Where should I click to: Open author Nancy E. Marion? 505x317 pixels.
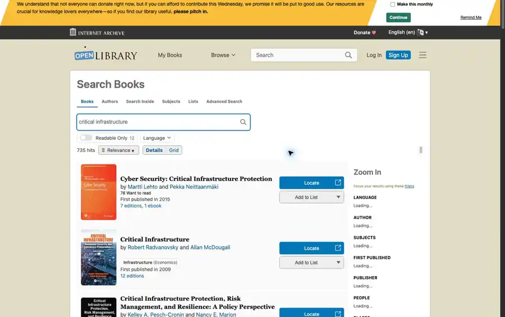tap(216, 314)
